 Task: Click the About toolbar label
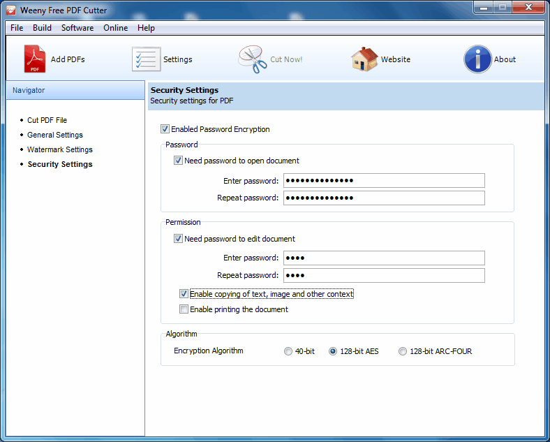[x=505, y=59]
